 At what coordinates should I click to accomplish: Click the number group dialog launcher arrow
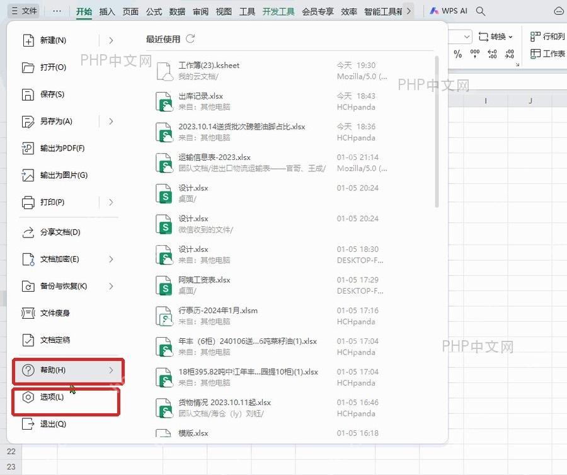(x=517, y=65)
